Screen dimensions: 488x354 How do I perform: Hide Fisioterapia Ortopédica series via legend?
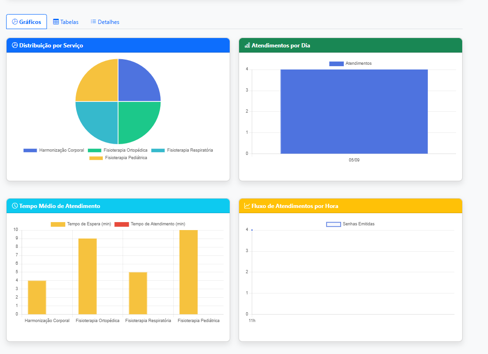point(118,150)
